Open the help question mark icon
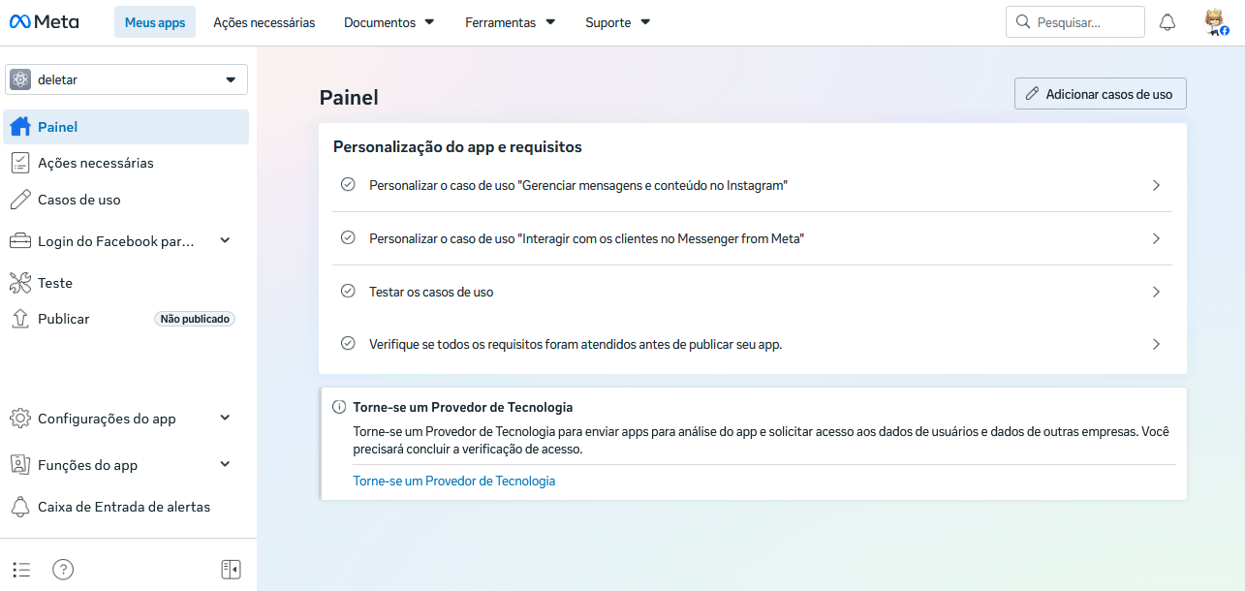 (63, 569)
